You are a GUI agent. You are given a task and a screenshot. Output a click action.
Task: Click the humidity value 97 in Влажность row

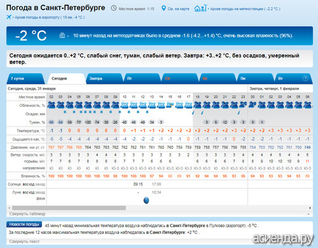coord(152,176)
